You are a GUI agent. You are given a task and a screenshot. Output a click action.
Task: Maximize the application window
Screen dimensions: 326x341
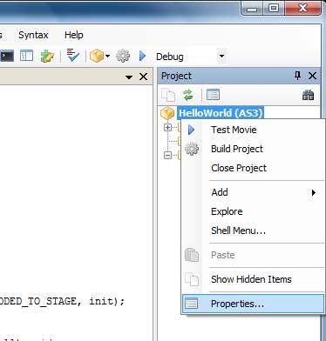click(x=274, y=8)
